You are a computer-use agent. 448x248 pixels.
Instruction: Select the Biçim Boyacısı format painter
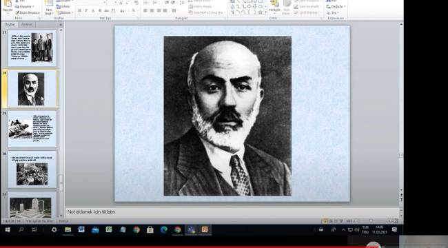pos(28,12)
